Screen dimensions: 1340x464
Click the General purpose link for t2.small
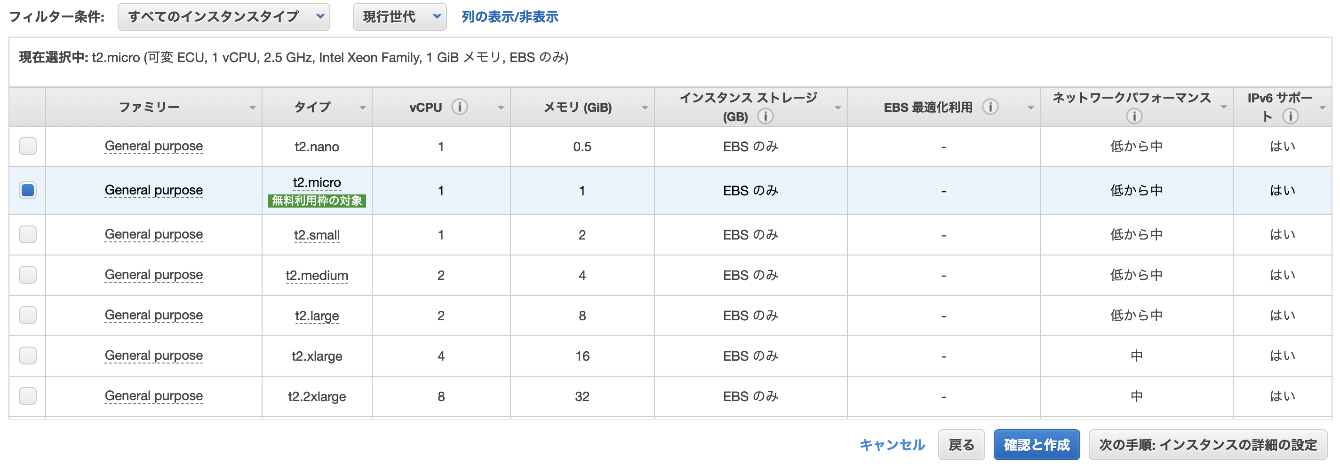click(x=153, y=235)
